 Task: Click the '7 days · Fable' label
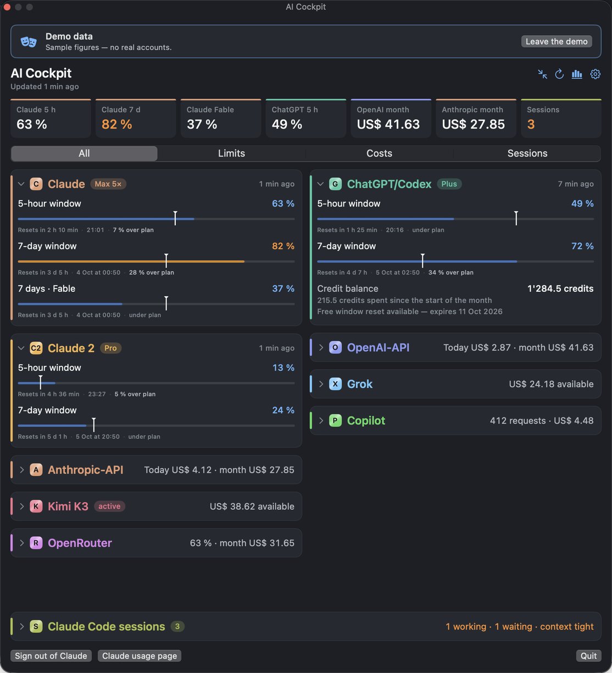[47, 288]
